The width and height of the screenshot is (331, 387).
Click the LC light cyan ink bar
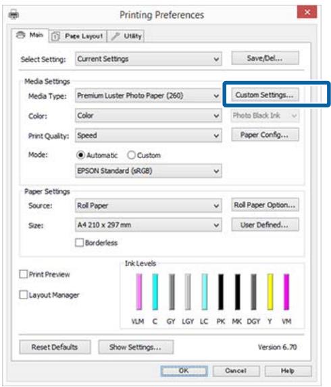tap(205, 292)
